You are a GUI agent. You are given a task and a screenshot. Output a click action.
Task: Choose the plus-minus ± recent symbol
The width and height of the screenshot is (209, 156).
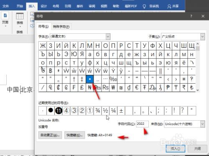[121, 111]
